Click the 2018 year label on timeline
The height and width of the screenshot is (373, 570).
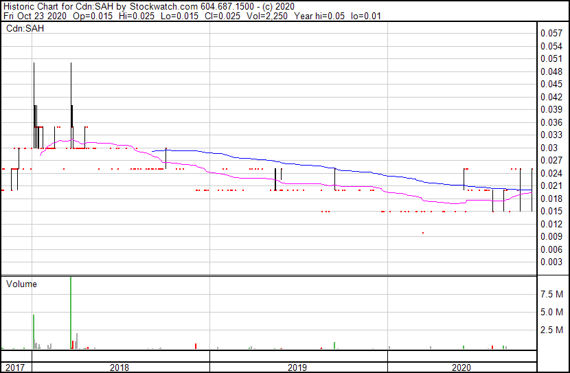coord(119,368)
